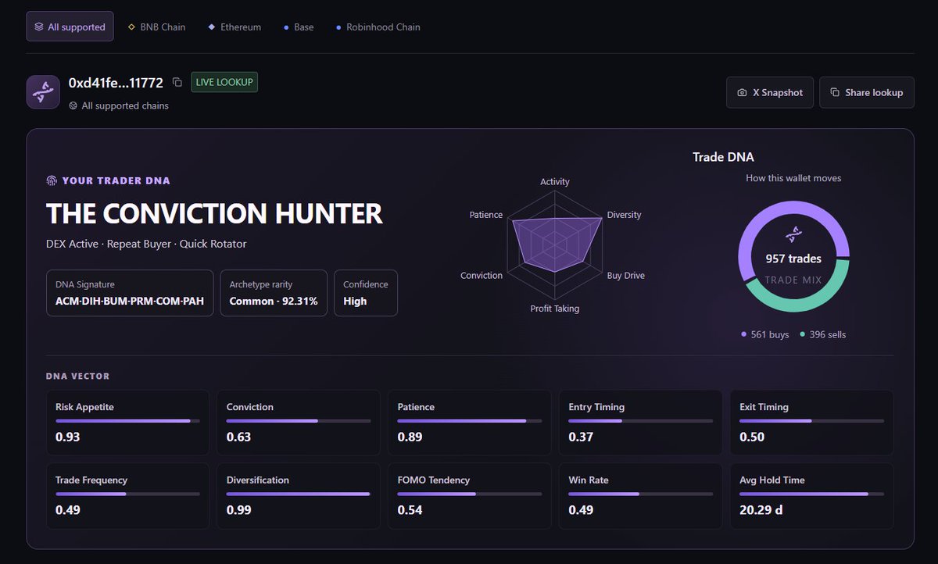
Task: Click the Trade DNA panel title
Action: point(723,157)
